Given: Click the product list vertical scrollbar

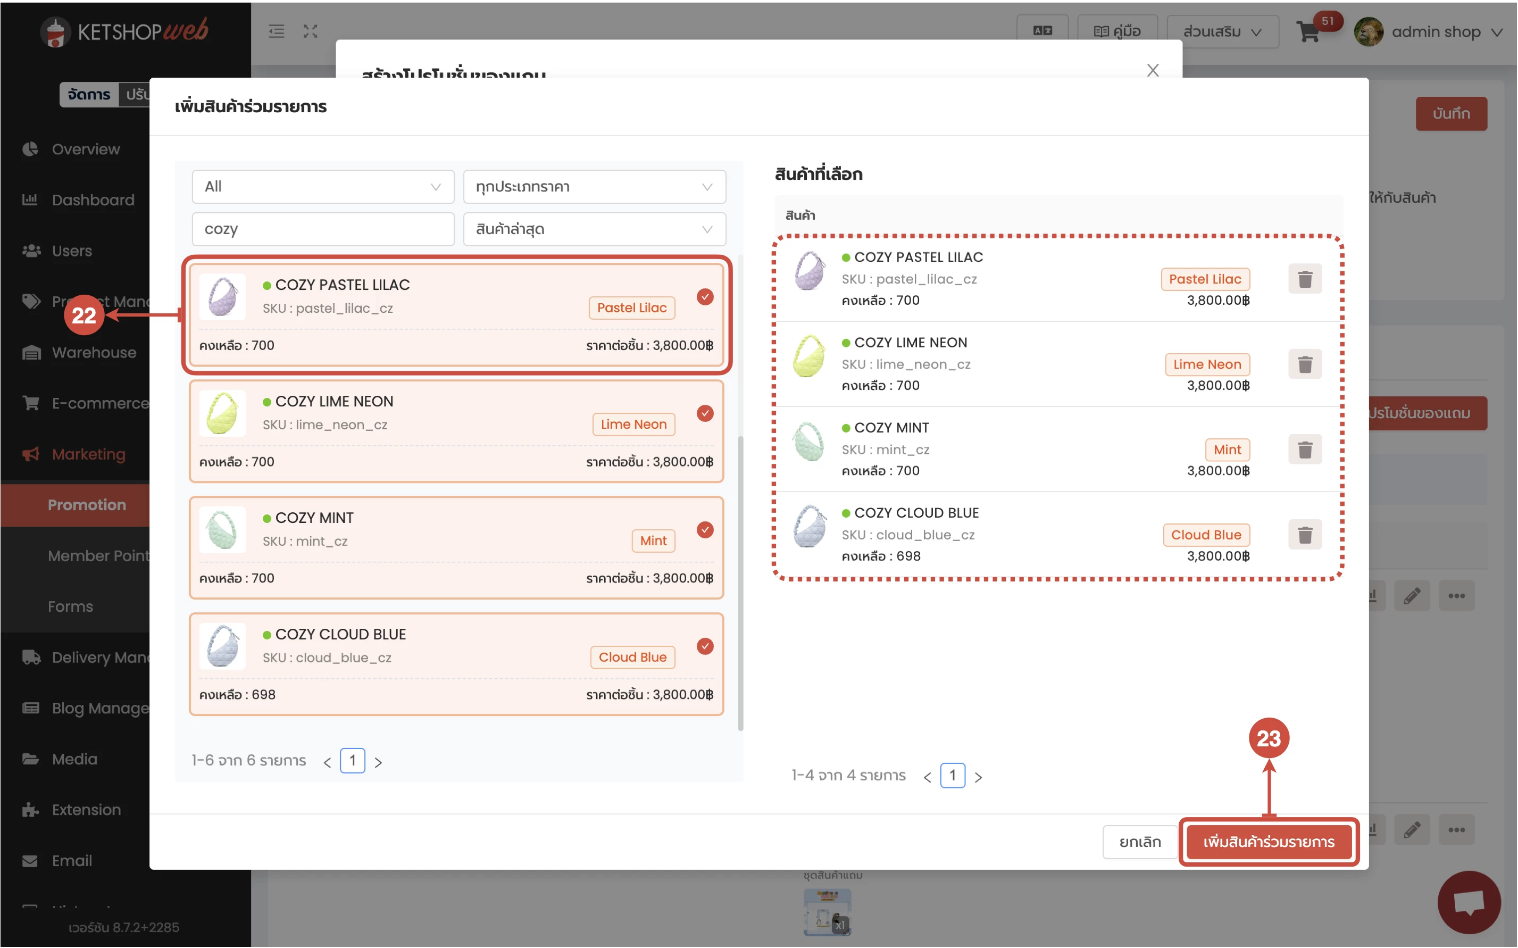Looking at the screenshot, I should click(740, 583).
